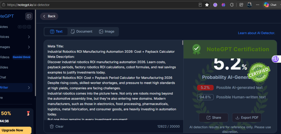
Task: Click the trash icon next to Clear
Action: pyautogui.click(x=52, y=127)
